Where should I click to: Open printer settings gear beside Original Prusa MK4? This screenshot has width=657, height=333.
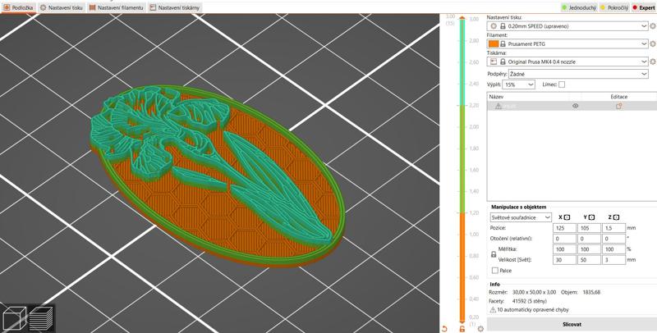coord(652,62)
